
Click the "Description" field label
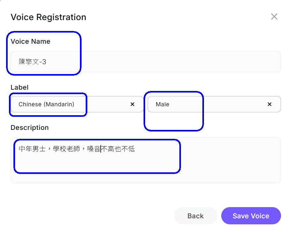[x=30, y=128]
